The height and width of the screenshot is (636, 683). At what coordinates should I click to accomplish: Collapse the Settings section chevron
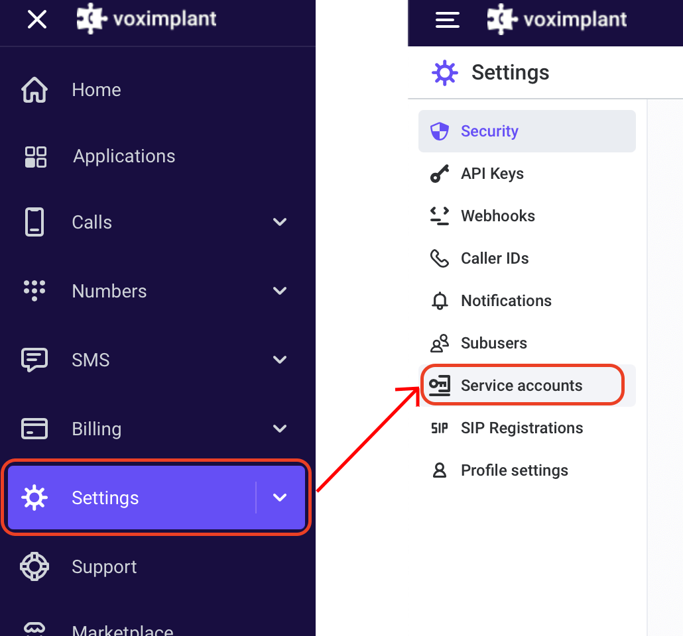279,497
